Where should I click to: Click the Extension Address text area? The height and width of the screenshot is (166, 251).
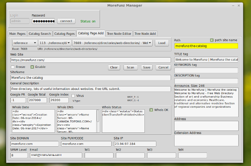pos(206,141)
